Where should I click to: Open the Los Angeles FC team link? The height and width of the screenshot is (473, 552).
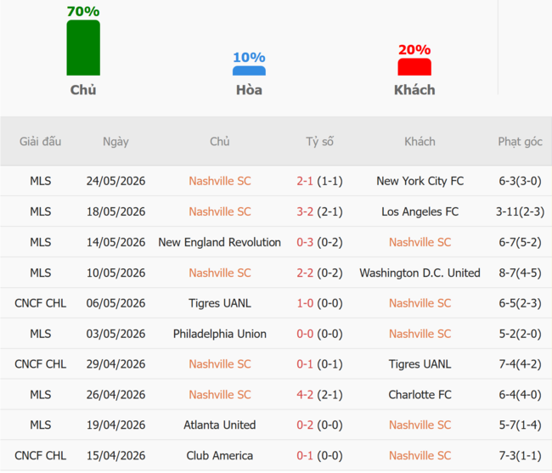420,211
